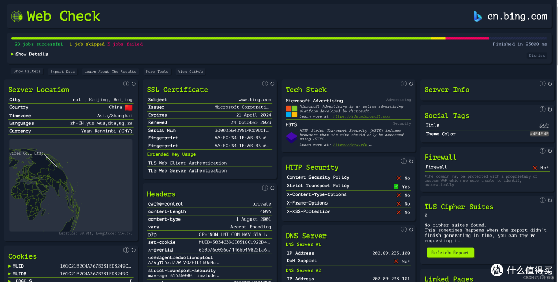Click the Web Check globe logo
This screenshot has width=558, height=282.
tap(17, 16)
